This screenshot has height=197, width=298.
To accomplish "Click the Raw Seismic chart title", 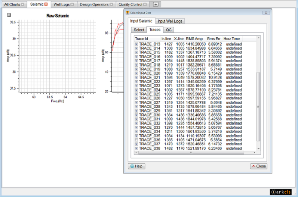I will [58, 16].
